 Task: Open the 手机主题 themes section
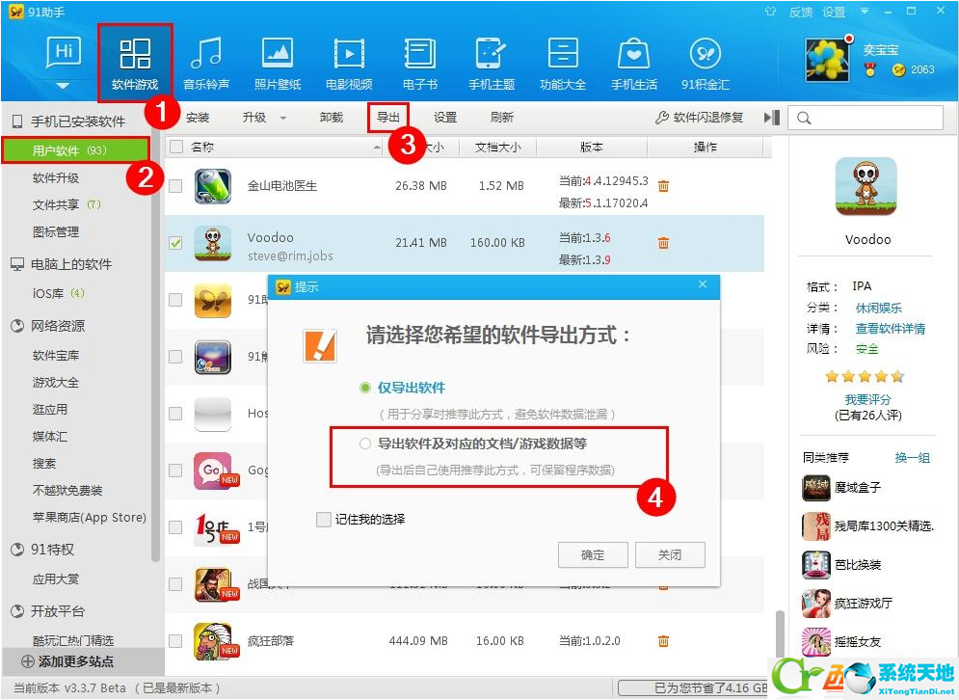[492, 53]
